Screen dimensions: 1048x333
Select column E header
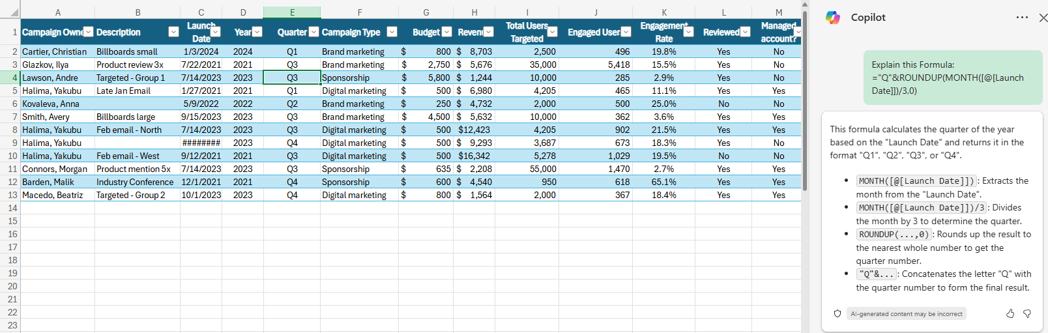pos(292,12)
